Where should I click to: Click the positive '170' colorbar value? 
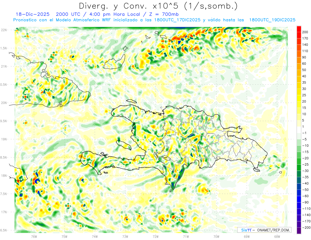click(x=306, y=38)
